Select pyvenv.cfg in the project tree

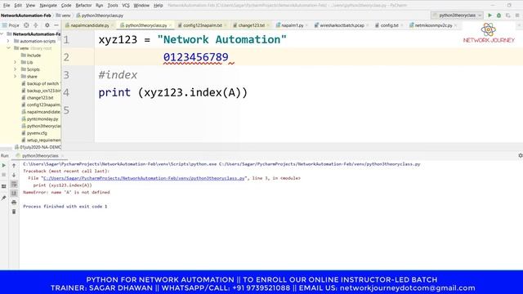coord(37,133)
